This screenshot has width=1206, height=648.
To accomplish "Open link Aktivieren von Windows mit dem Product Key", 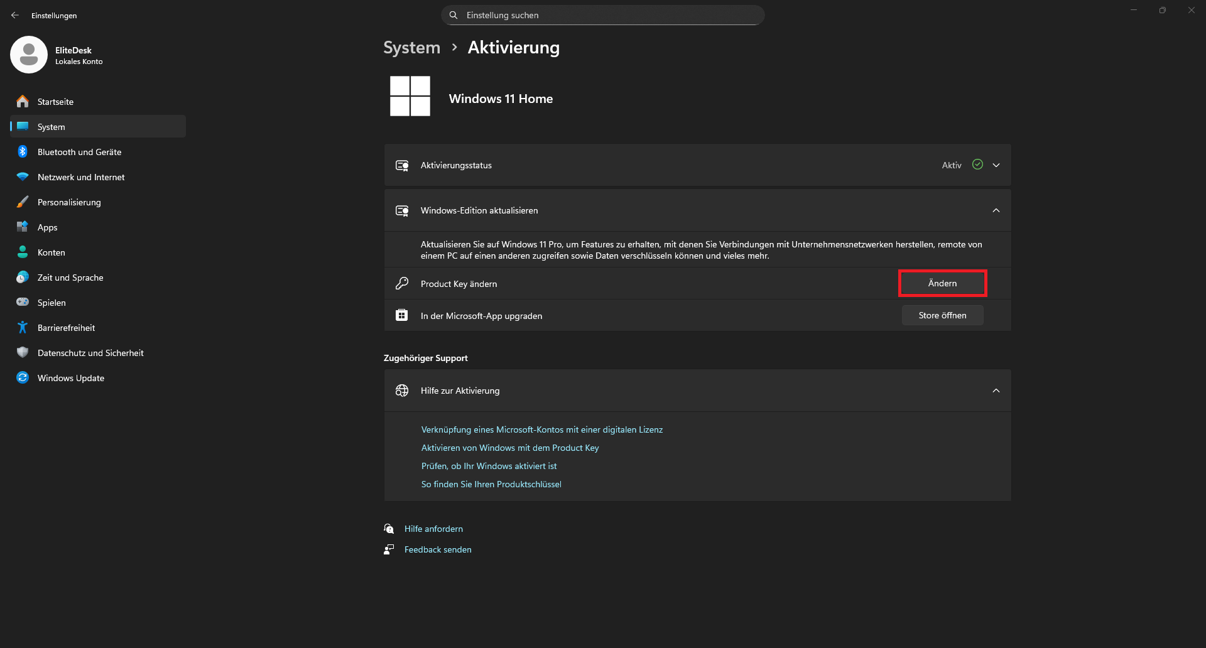I will pos(510,448).
